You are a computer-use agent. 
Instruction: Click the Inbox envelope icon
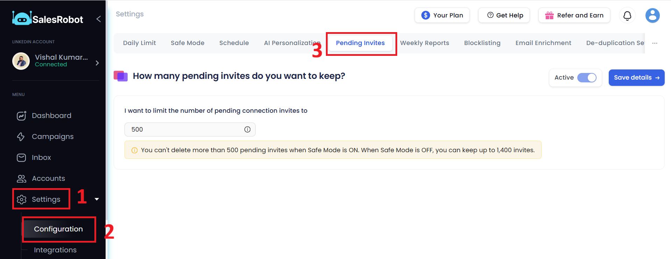(21, 157)
